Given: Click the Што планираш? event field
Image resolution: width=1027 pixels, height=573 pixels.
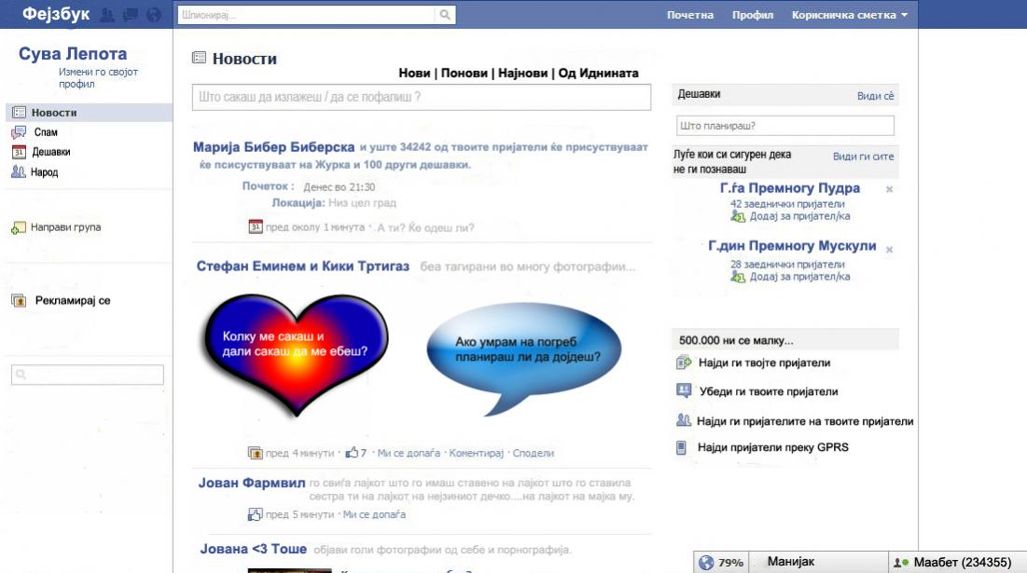Looking at the screenshot, I should (785, 126).
